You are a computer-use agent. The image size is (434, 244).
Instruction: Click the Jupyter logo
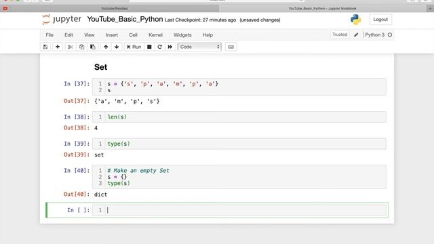(62, 20)
